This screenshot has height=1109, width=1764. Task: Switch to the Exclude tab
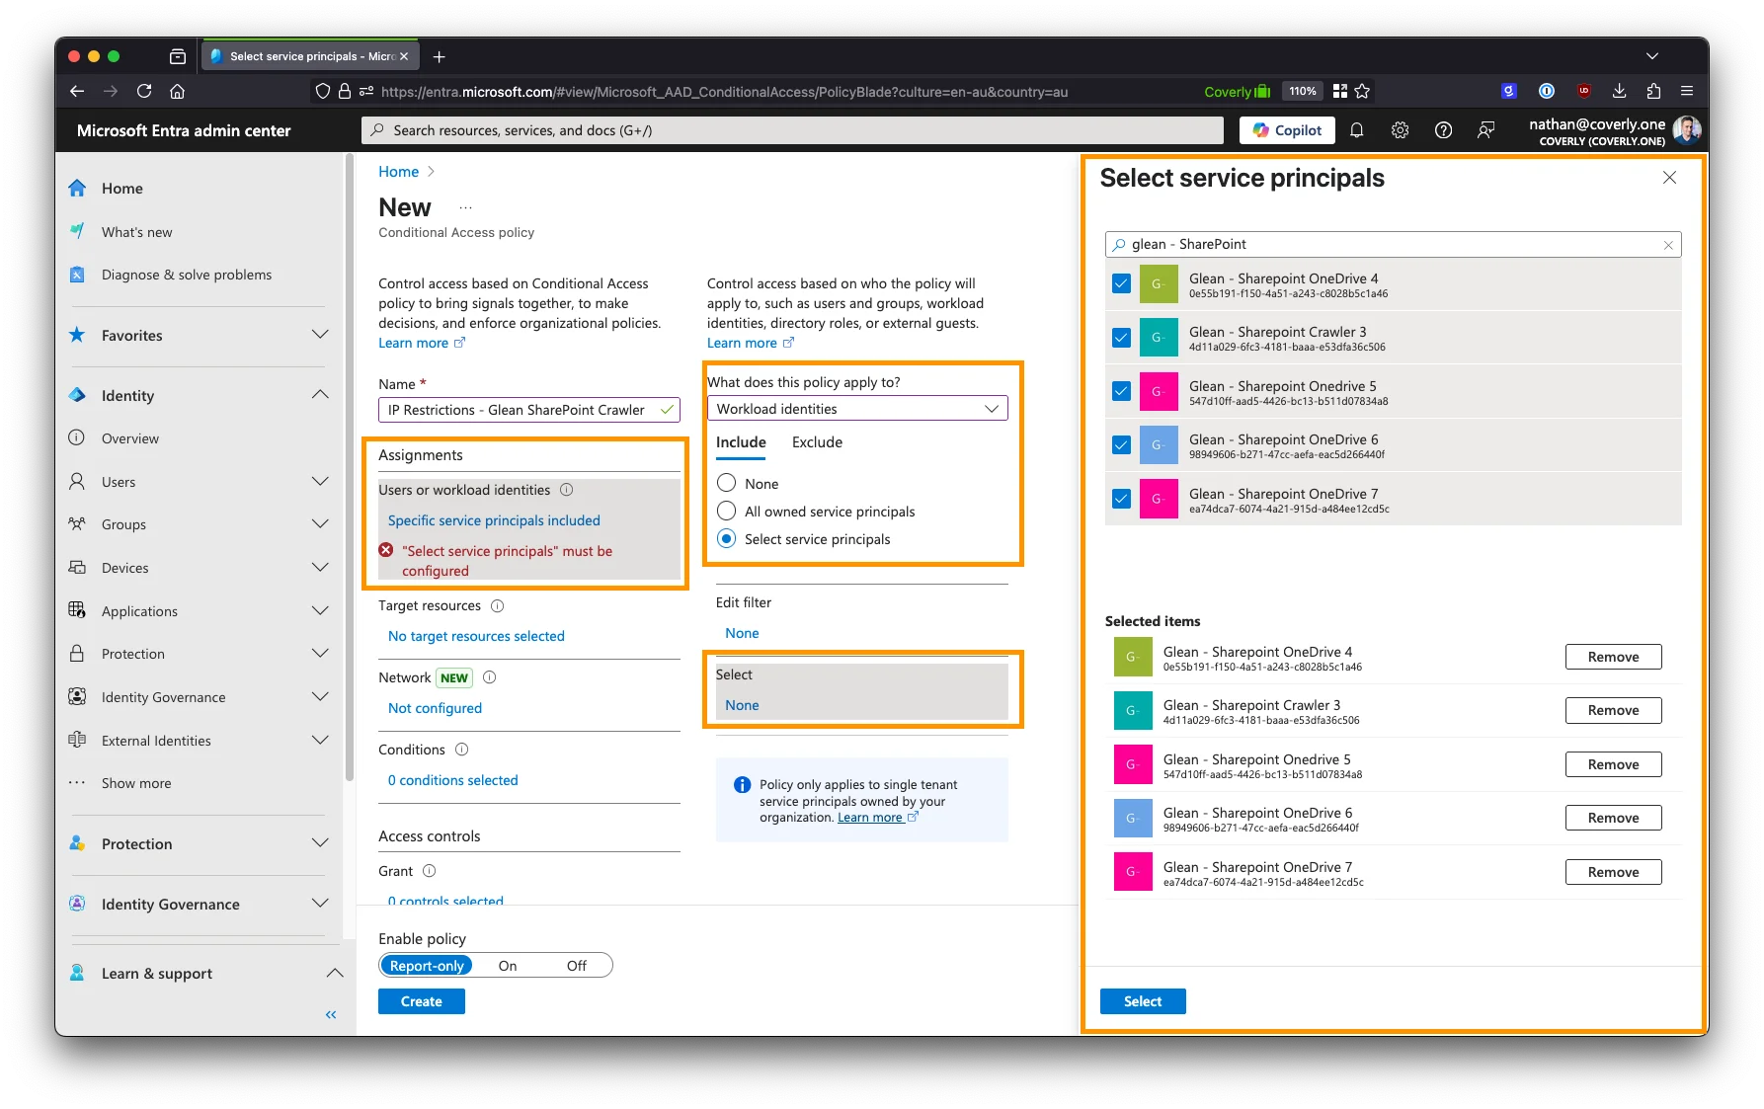[x=817, y=442]
